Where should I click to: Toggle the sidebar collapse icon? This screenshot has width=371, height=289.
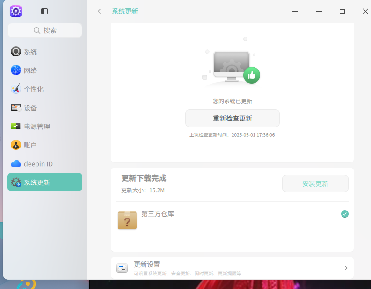44,11
